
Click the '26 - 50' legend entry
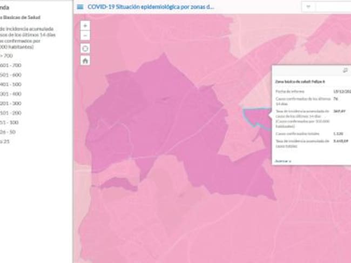[8, 132]
